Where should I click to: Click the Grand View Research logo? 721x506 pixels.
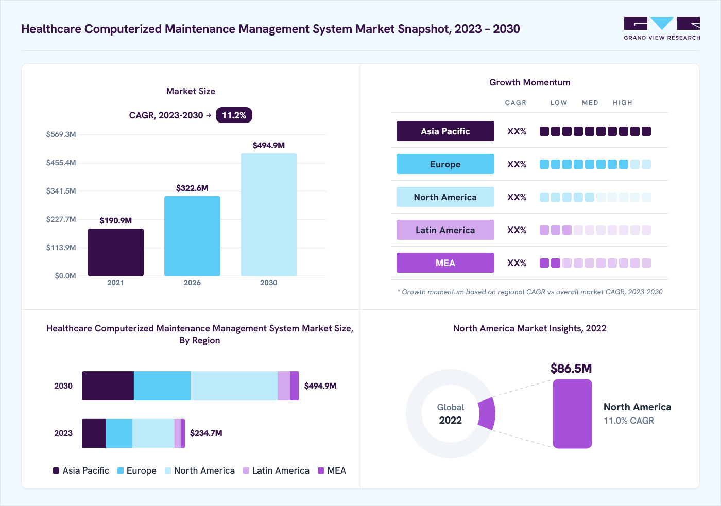pyautogui.click(x=662, y=29)
